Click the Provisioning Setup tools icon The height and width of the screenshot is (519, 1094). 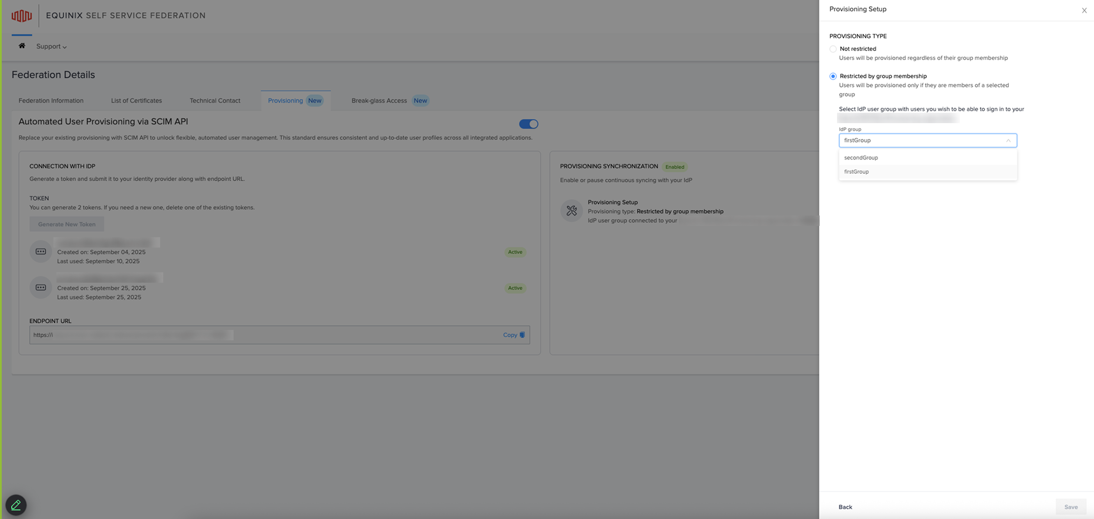coord(571,211)
